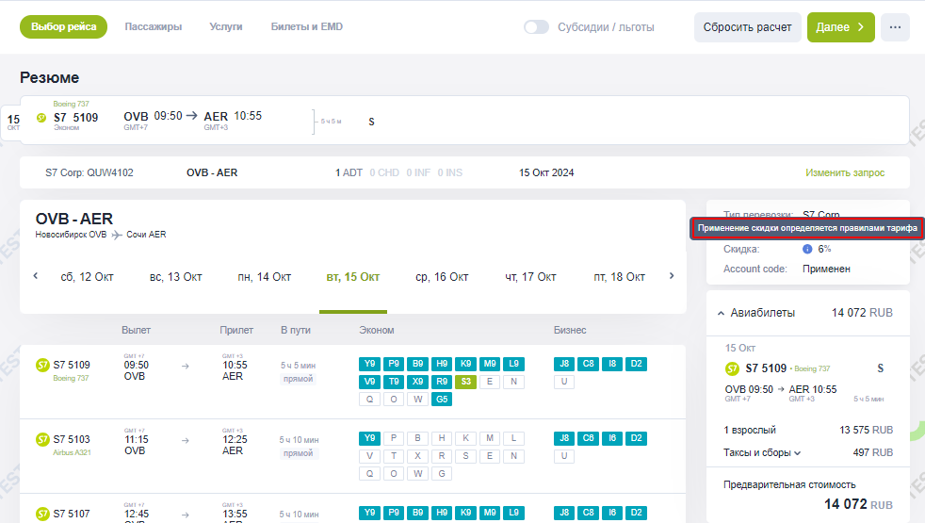Image resolution: width=925 pixels, height=523 pixels.
Task: Choose fare class M9 on S7 5109
Action: tap(490, 364)
